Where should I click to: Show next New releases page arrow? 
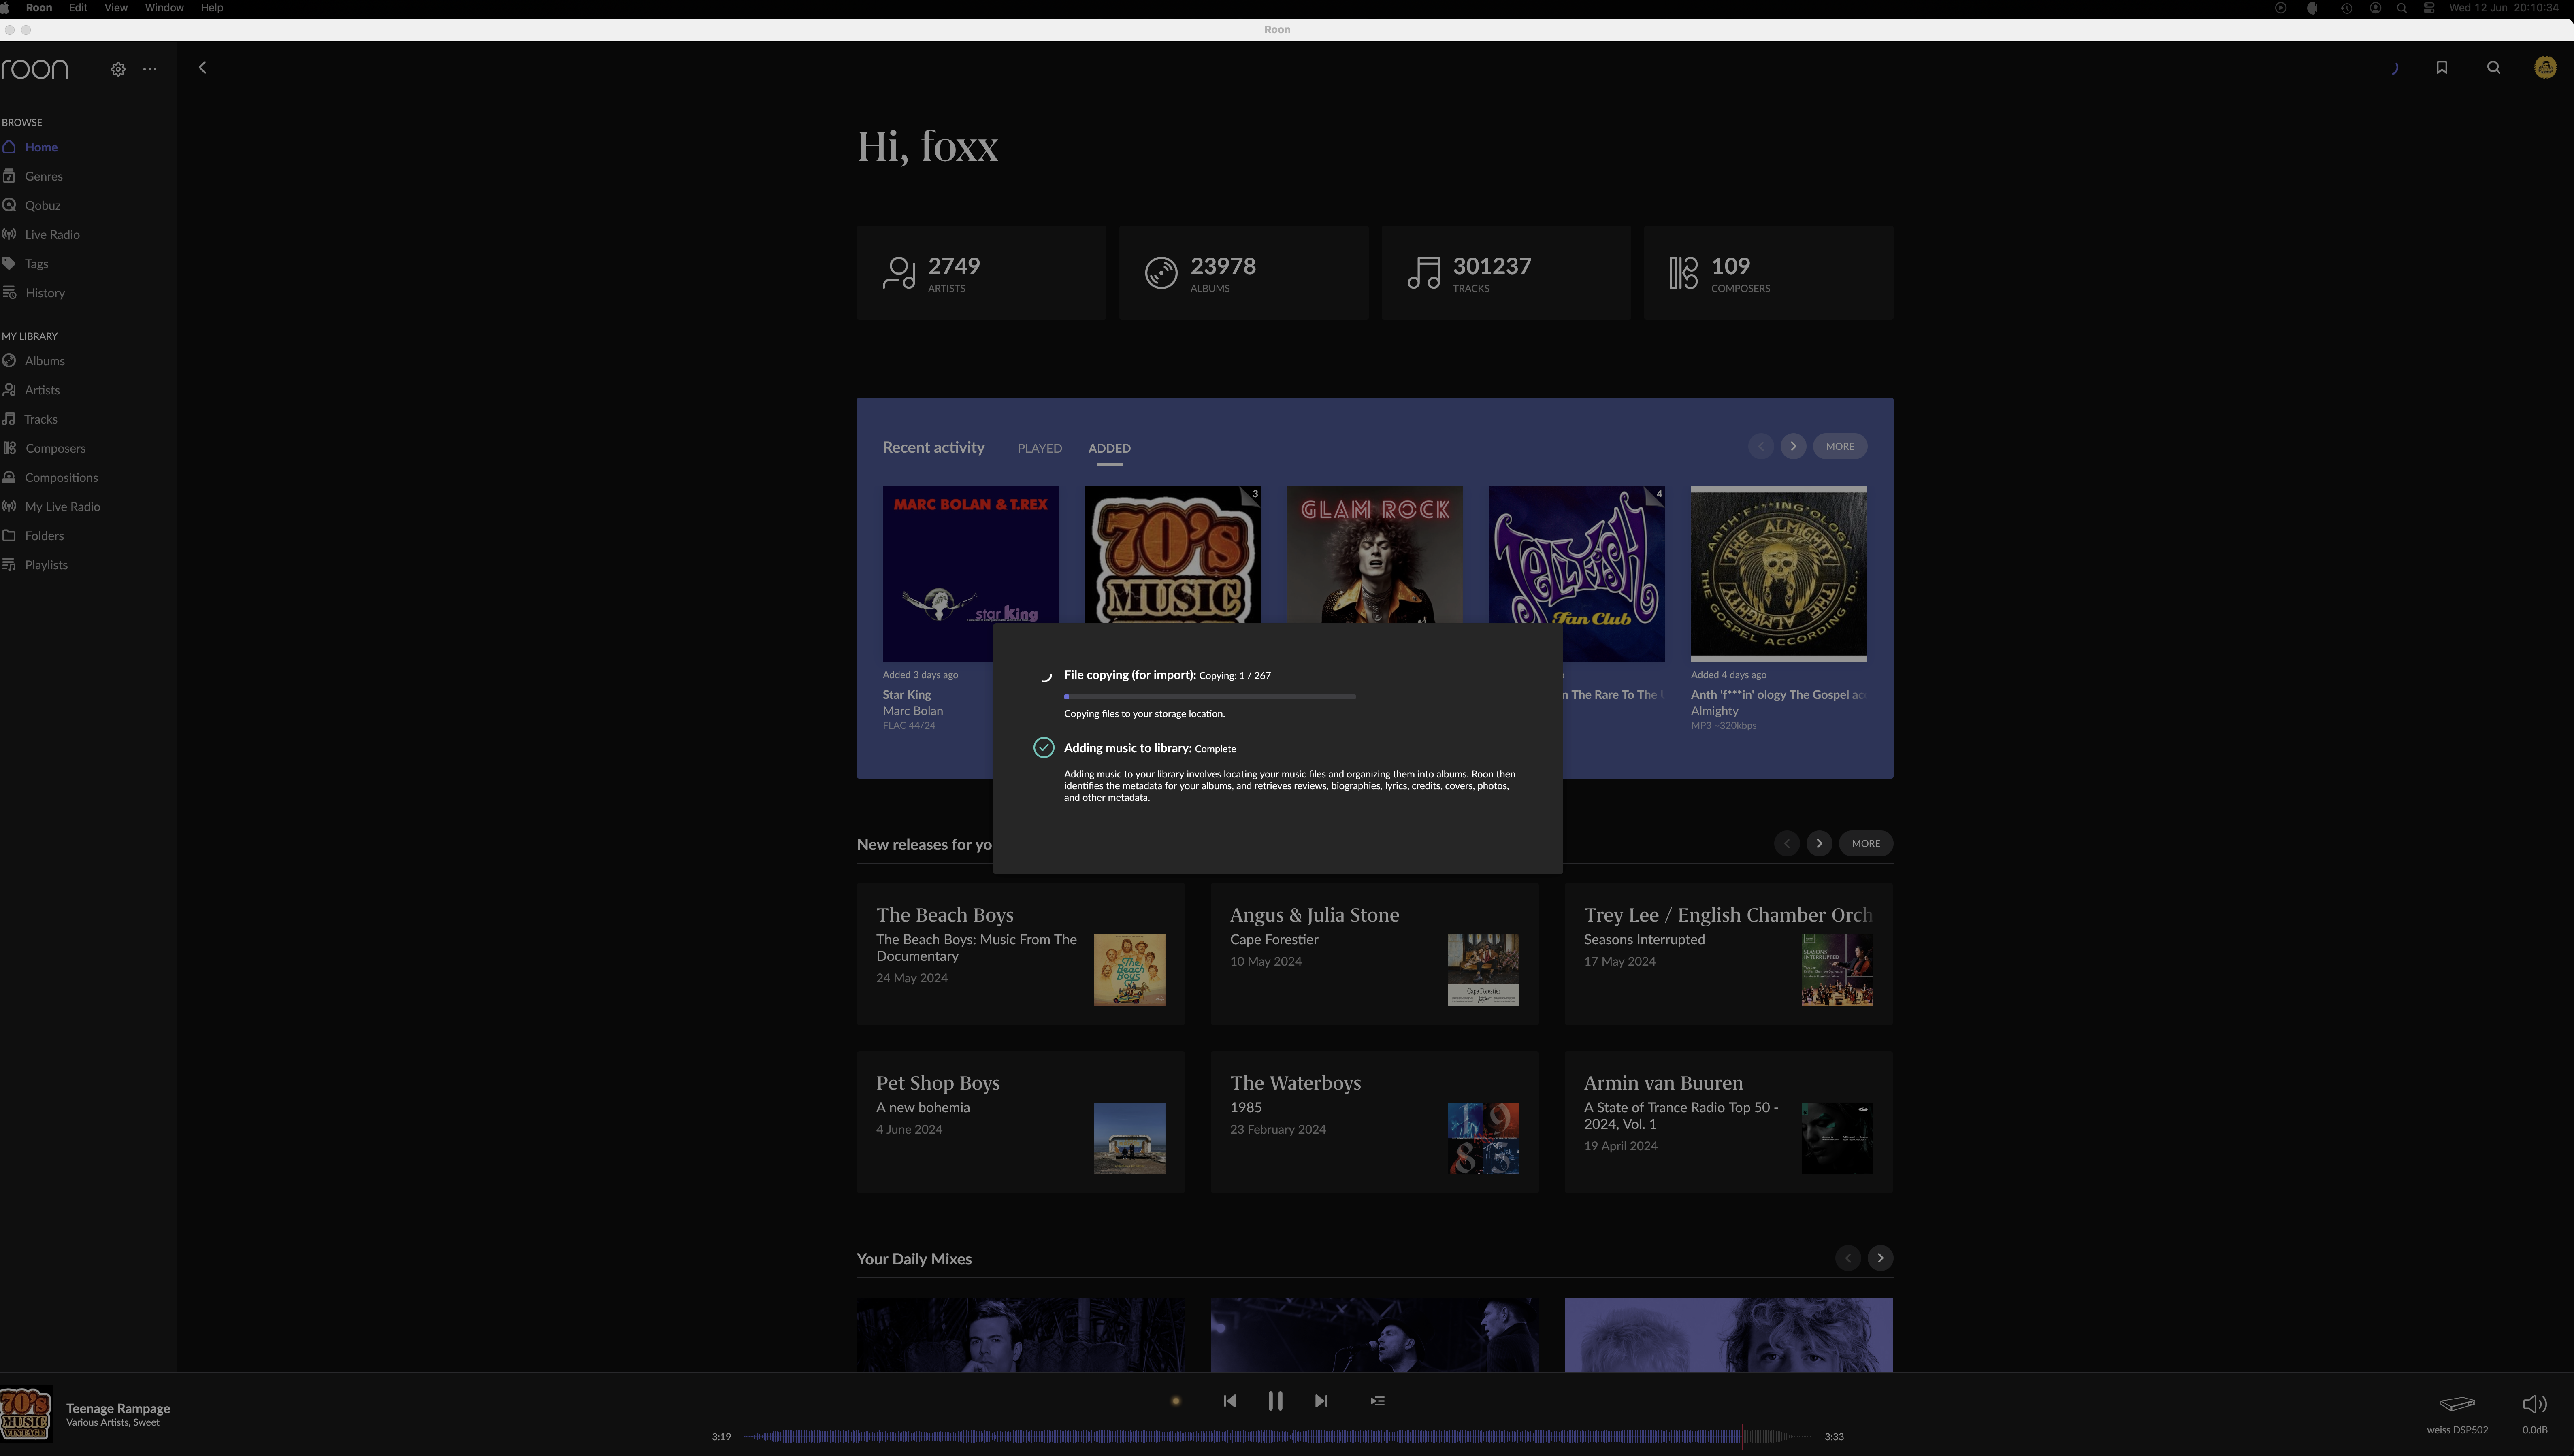(x=1819, y=843)
